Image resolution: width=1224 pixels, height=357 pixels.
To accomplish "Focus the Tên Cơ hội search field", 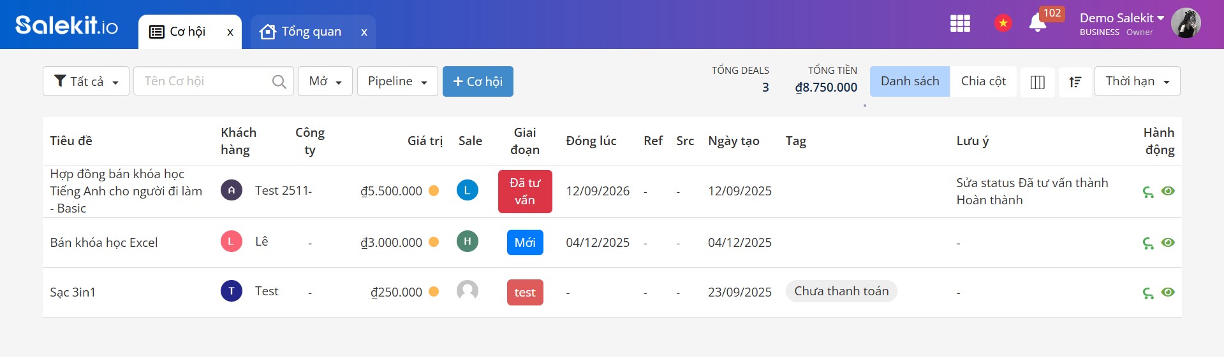I will pos(204,81).
